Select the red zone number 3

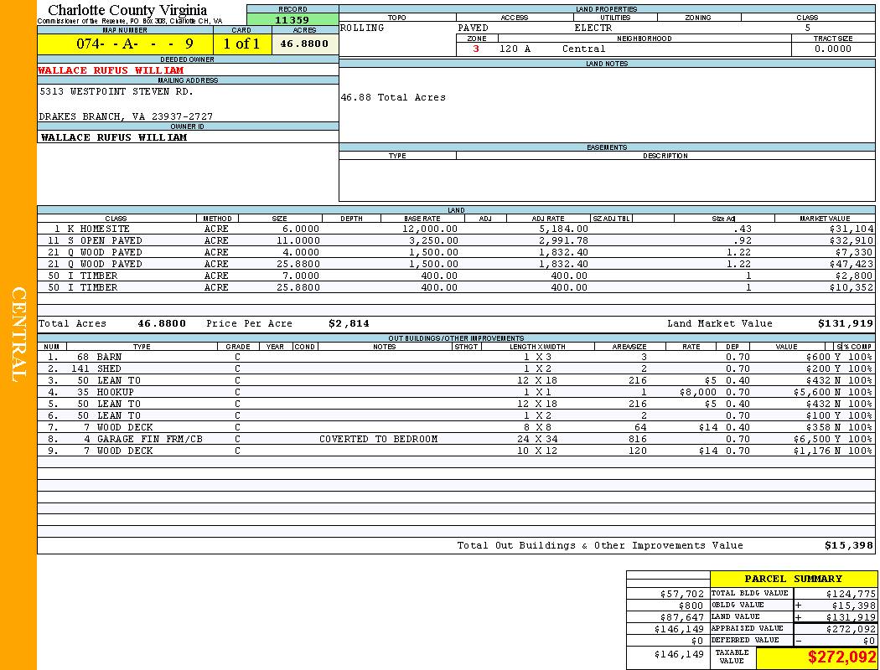[476, 49]
